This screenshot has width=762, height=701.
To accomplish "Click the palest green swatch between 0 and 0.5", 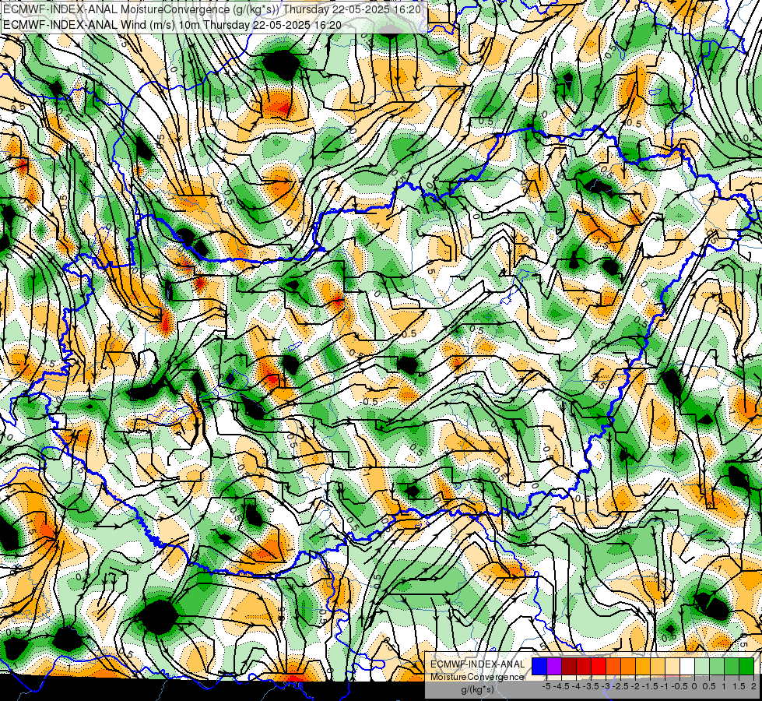I will tap(702, 666).
